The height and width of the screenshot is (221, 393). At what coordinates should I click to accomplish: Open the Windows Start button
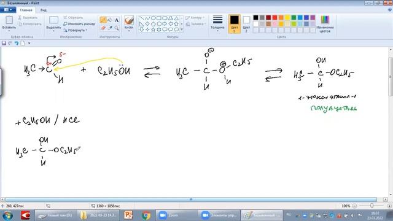click(x=7, y=215)
